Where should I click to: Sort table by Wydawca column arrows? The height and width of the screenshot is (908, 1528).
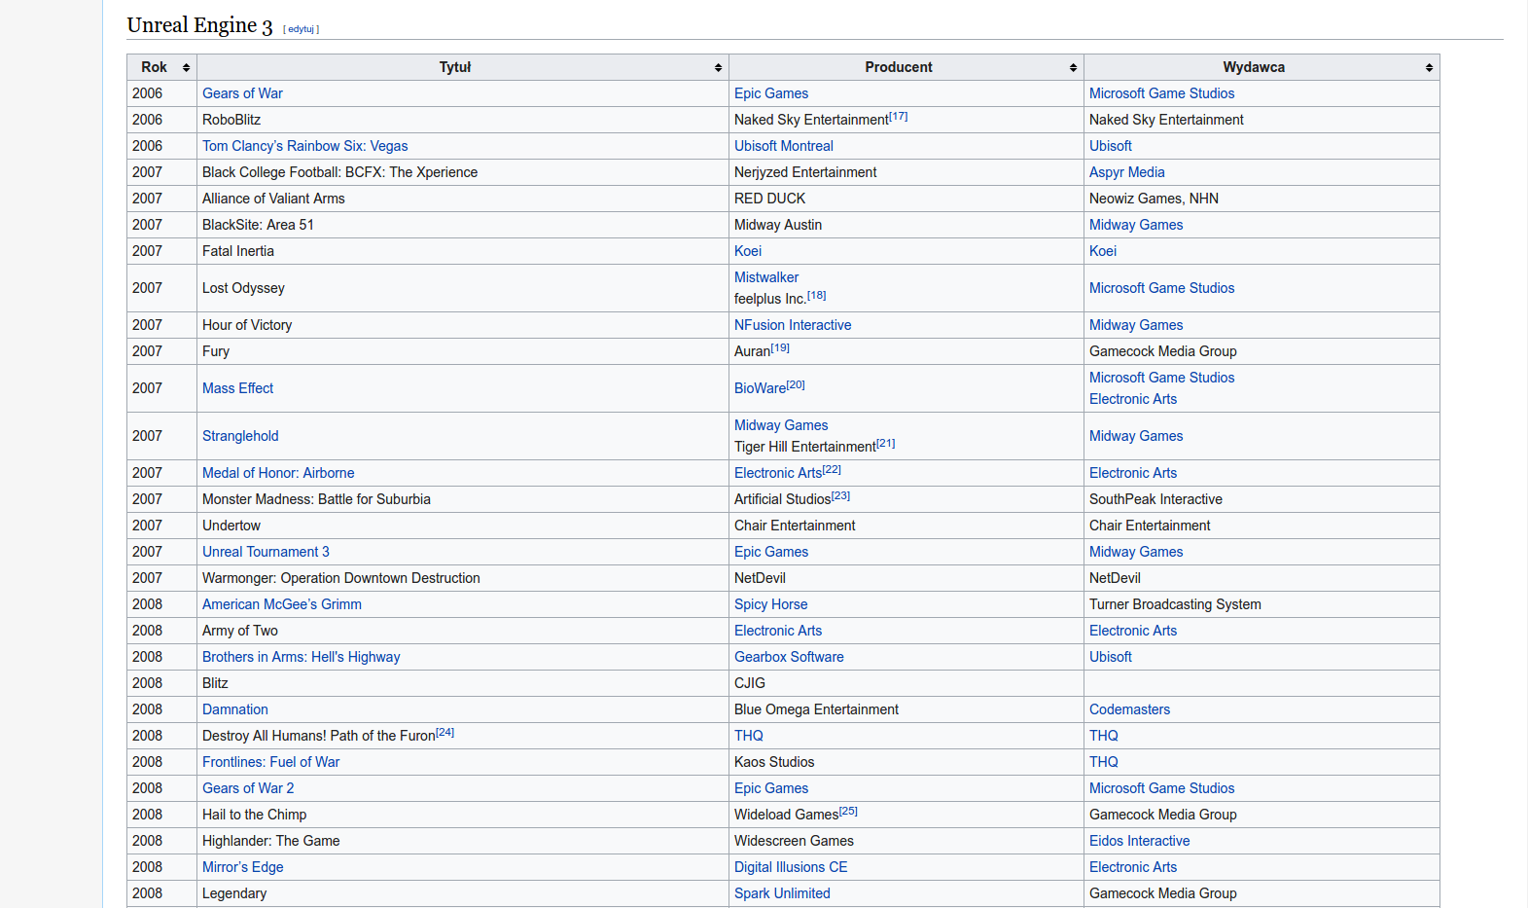1429,67
